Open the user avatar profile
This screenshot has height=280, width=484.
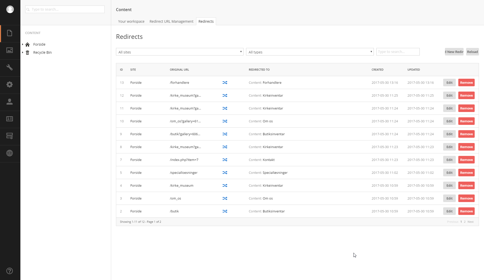click(10, 9)
